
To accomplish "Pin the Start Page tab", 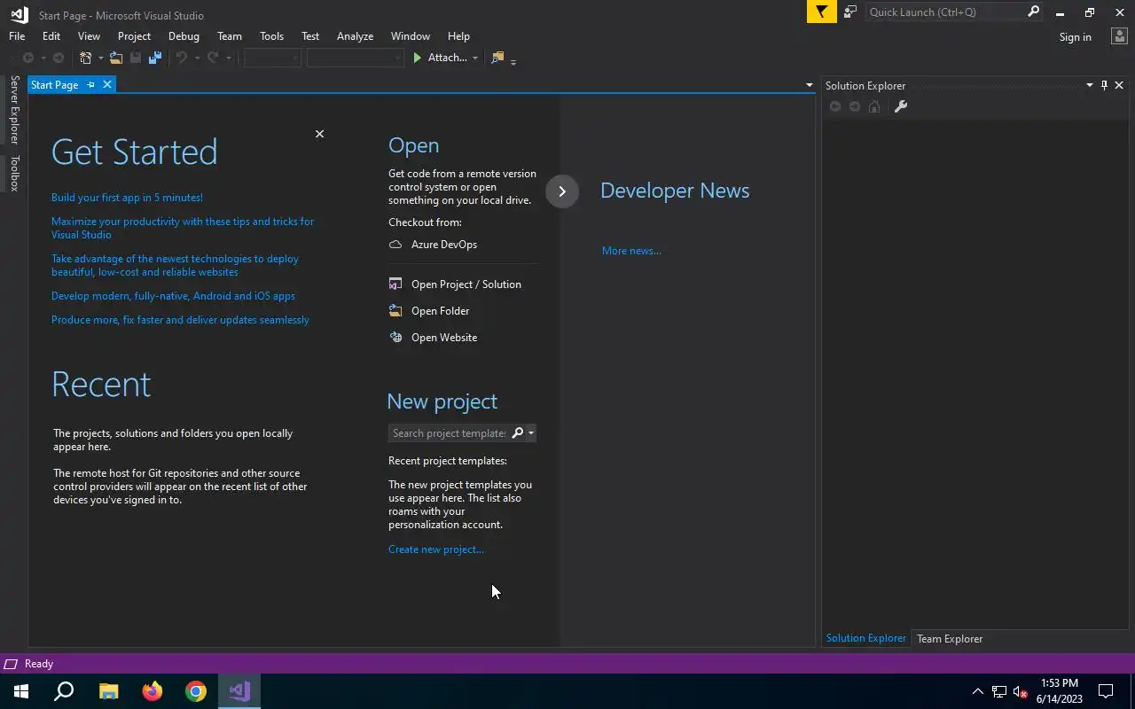I will click(x=90, y=84).
